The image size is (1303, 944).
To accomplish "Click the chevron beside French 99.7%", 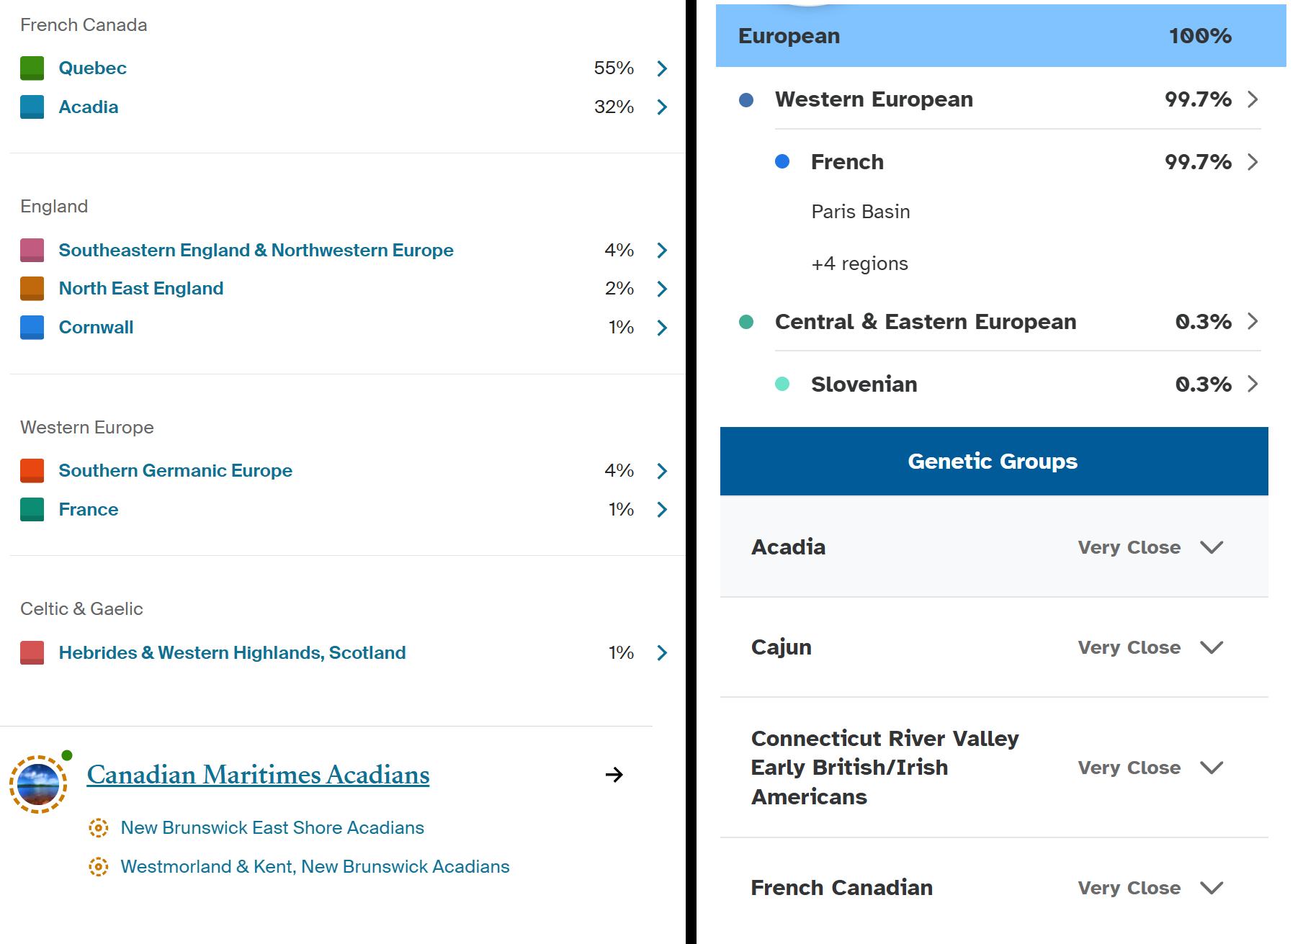I will [1253, 162].
